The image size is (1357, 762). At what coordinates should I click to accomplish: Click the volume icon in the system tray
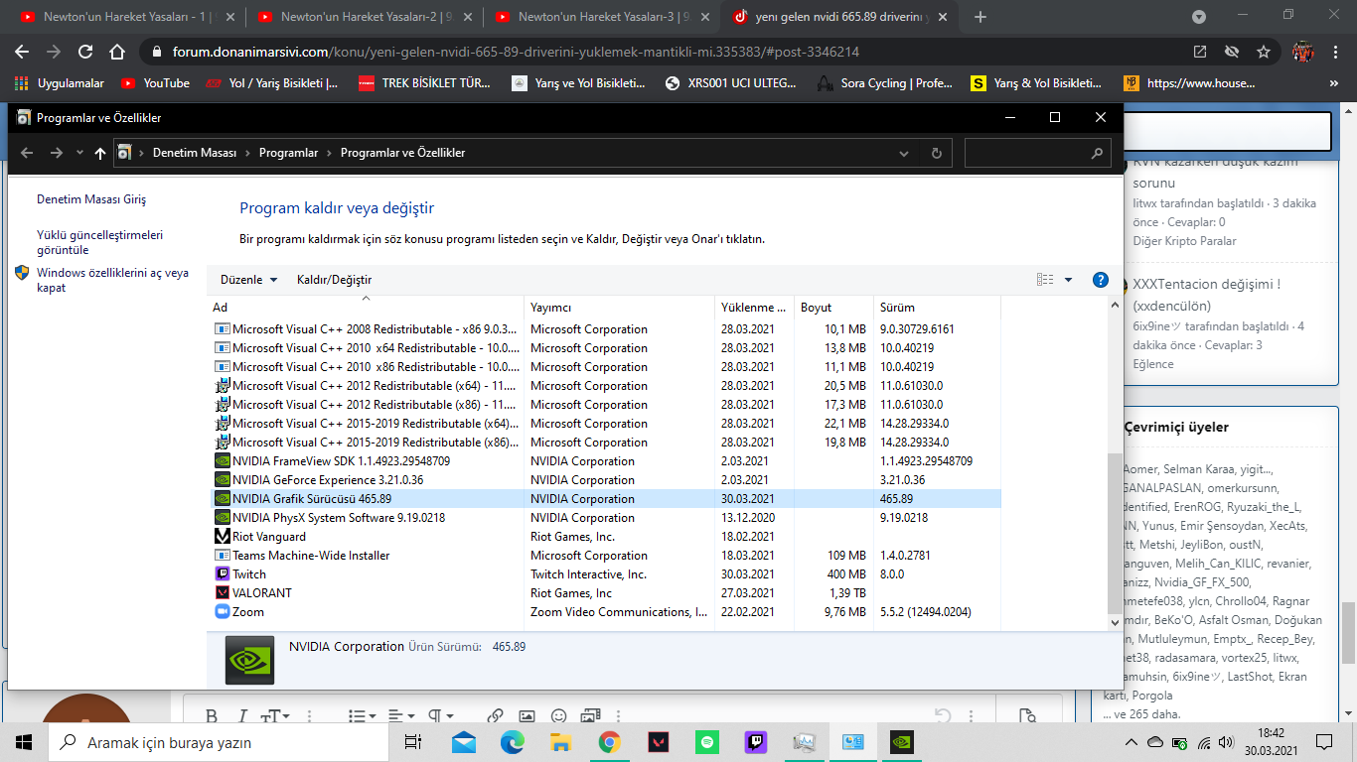(1226, 742)
